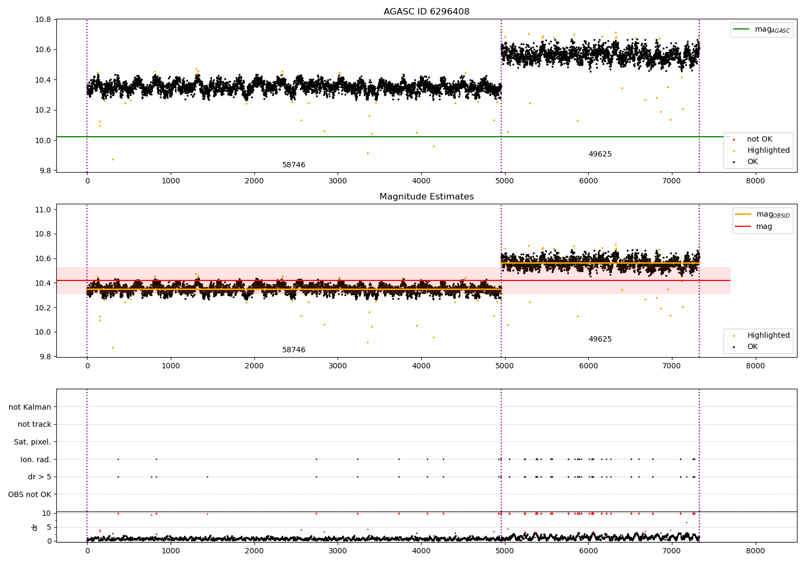805x563 pixels.
Task: Click the 8000 x-tick under the bottom plot
Action: [755, 551]
